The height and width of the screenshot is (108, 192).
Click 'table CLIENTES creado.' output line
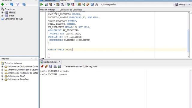55,71
